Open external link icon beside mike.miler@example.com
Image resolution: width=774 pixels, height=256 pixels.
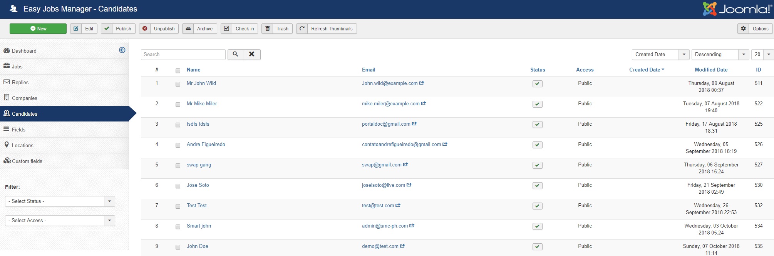click(424, 103)
